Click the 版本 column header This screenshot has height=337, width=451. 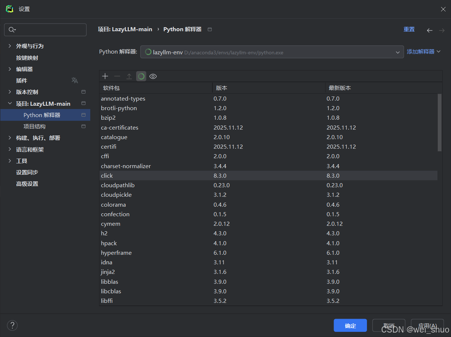(x=269, y=88)
